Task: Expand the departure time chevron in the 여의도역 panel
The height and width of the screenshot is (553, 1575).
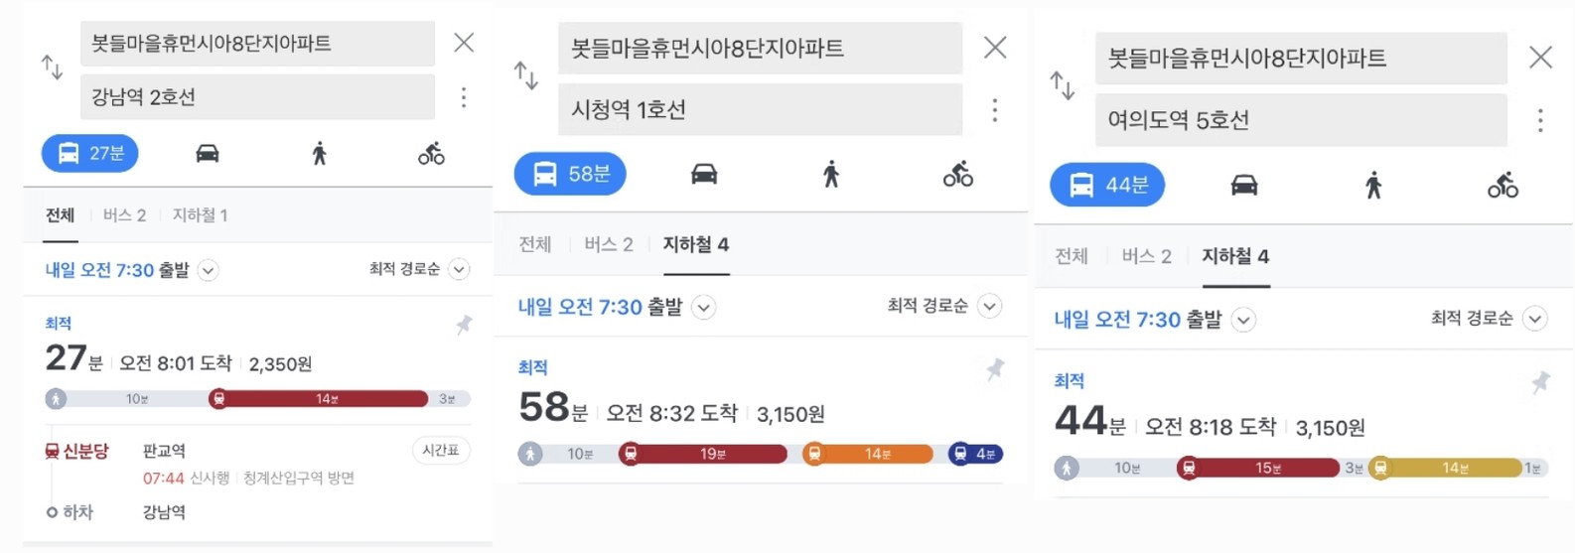Action: point(1243,320)
